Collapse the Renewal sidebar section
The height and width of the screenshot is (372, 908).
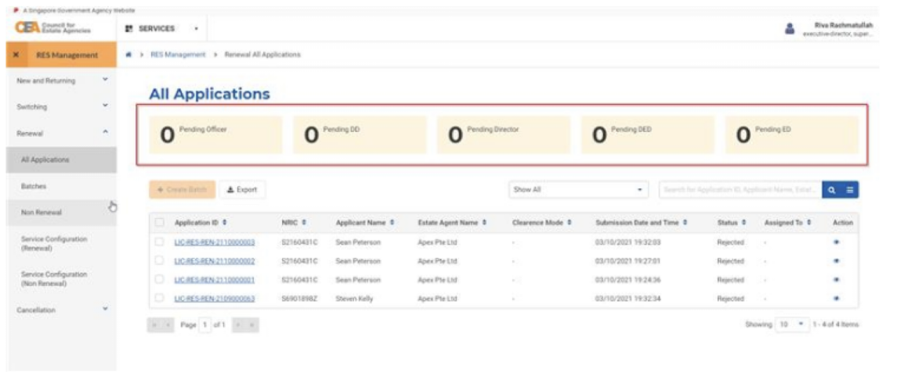[x=105, y=132]
